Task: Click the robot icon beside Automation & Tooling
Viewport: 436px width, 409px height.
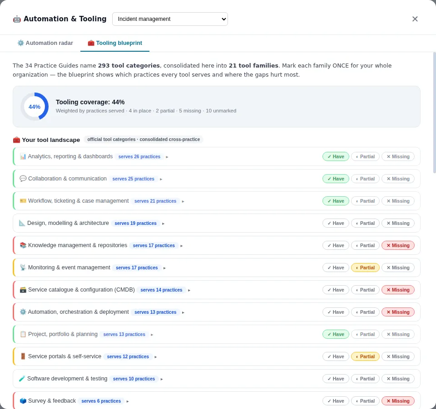Action: 17,19
